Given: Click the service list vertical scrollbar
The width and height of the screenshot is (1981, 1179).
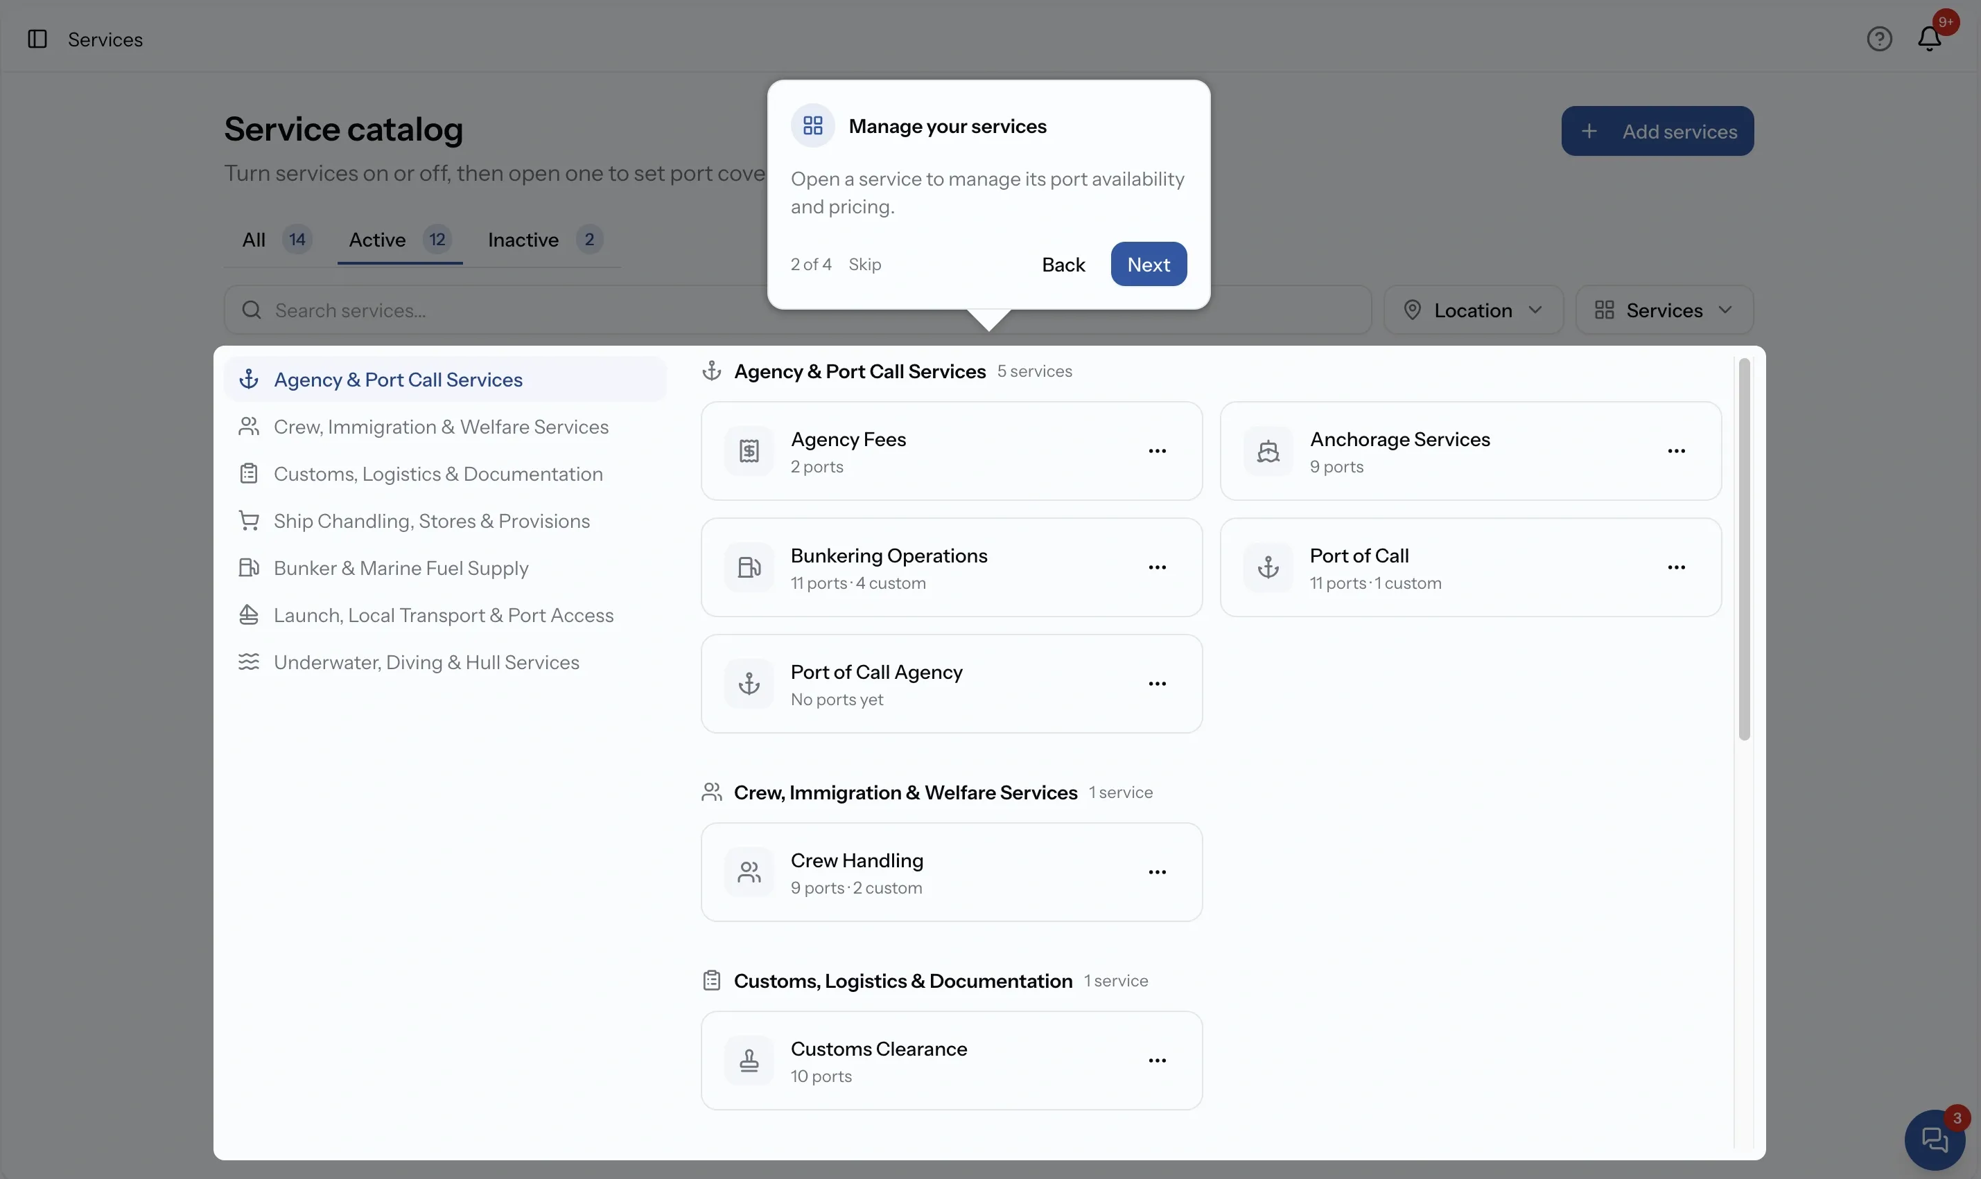Looking at the screenshot, I should [1744, 549].
